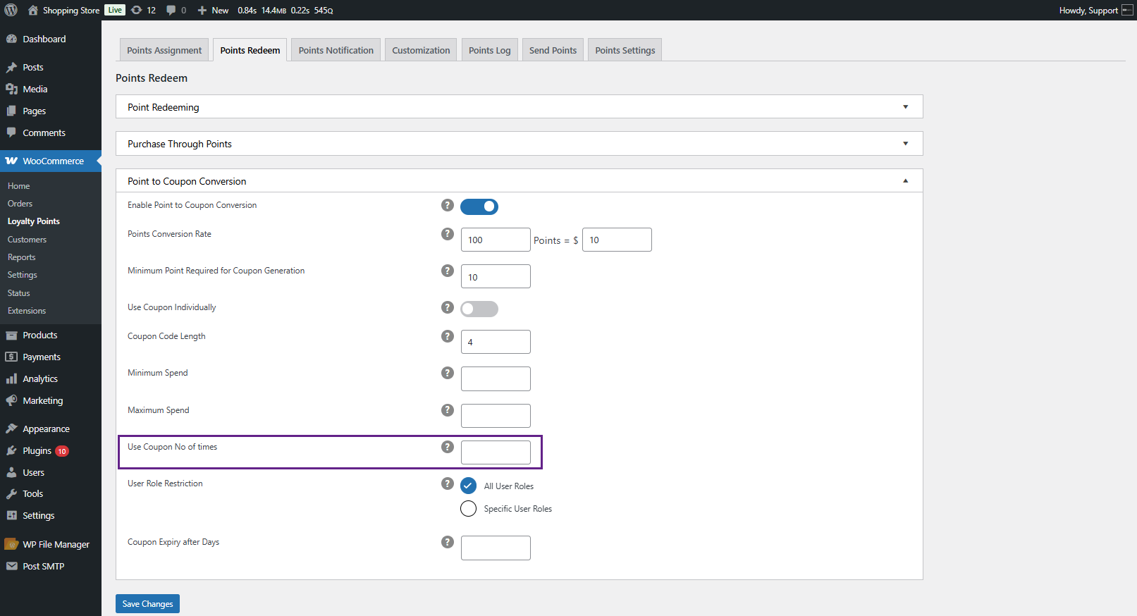
Task: Click the Payments icon in sidebar
Action: pyautogui.click(x=11, y=357)
